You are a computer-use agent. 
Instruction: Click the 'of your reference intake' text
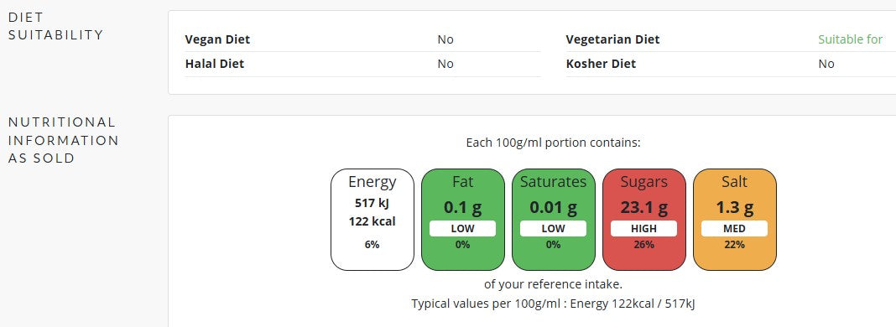tap(553, 284)
